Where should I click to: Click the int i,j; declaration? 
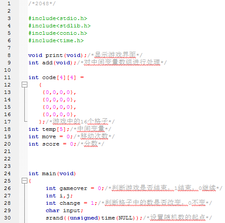(59, 196)
